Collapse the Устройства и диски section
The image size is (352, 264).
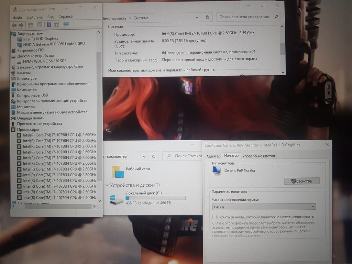pos(107,185)
